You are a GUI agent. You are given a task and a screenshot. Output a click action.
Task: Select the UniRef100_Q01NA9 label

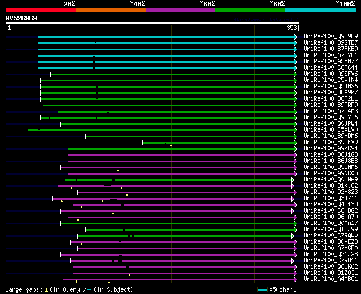coord(331,180)
